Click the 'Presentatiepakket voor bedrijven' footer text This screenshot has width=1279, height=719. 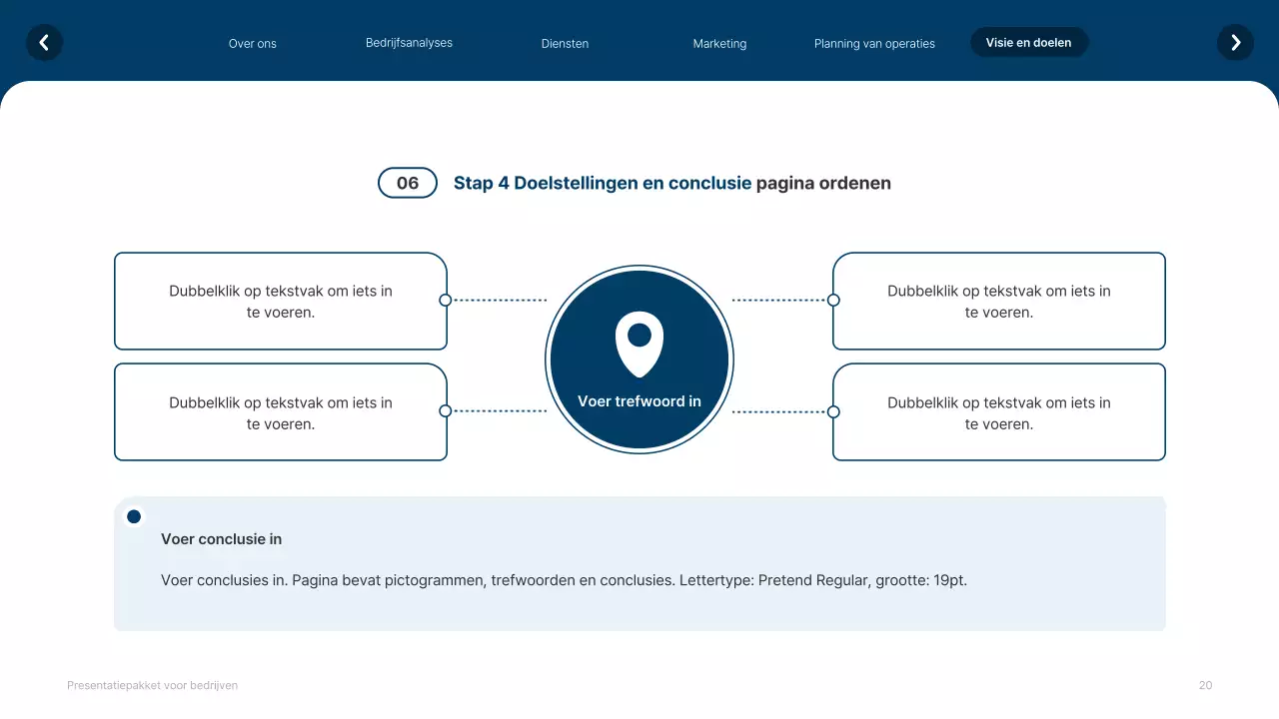[x=152, y=685]
